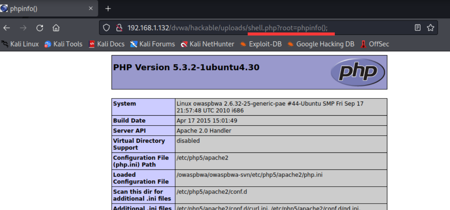
Task: Go back to the previous page
Action: pyautogui.click(x=6, y=28)
